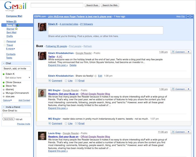Click MG Siegler's avatar thumbnail
This screenshot has height=157, width=196.
[x=42, y=93]
